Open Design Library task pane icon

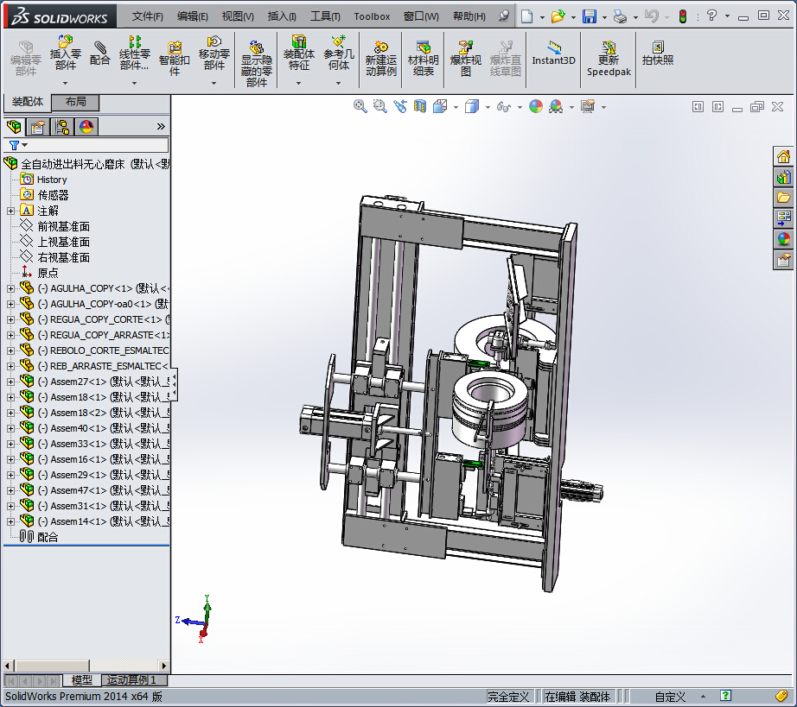[783, 177]
